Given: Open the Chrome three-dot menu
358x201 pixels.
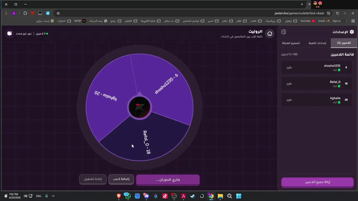Looking at the screenshot, I should [x=6, y=13].
